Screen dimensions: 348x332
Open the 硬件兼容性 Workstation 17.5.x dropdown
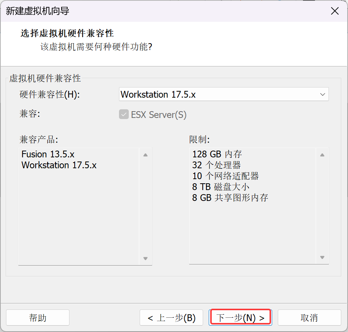click(224, 94)
